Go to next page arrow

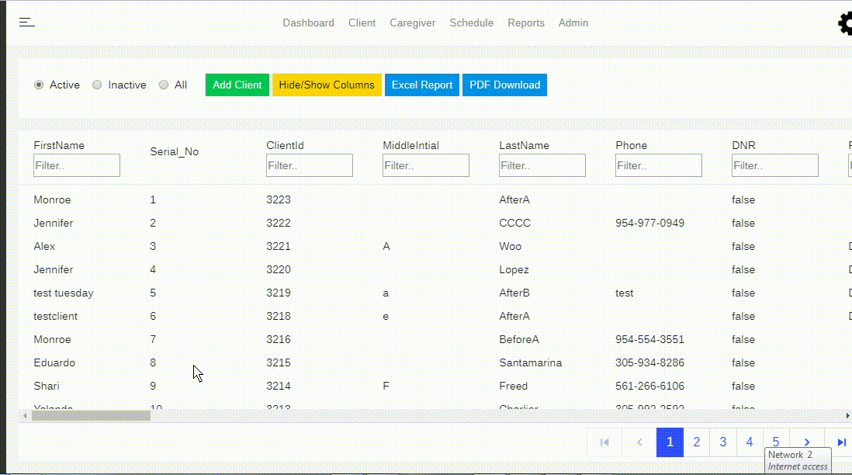coord(807,442)
